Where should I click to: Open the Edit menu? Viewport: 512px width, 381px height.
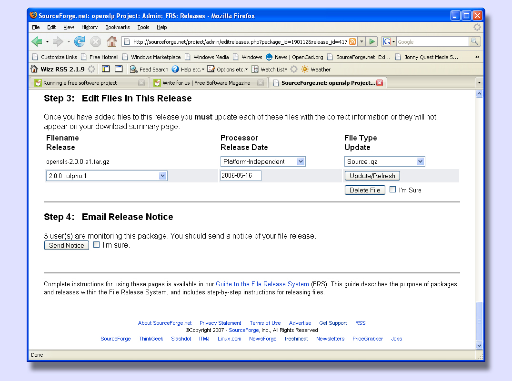click(x=51, y=27)
